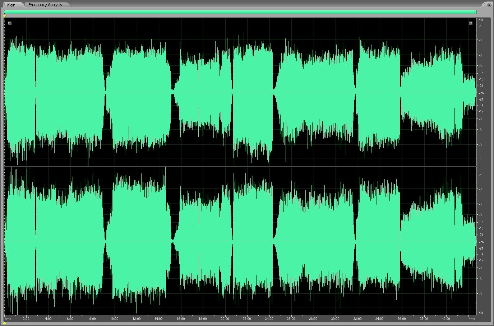
Task: Switch to the Frequency Analysis tab
Action: pos(45,5)
